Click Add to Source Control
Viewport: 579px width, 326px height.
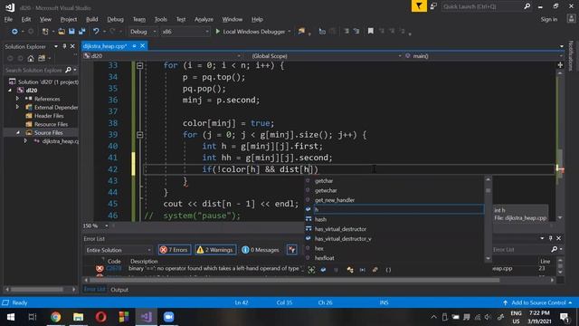point(538,302)
